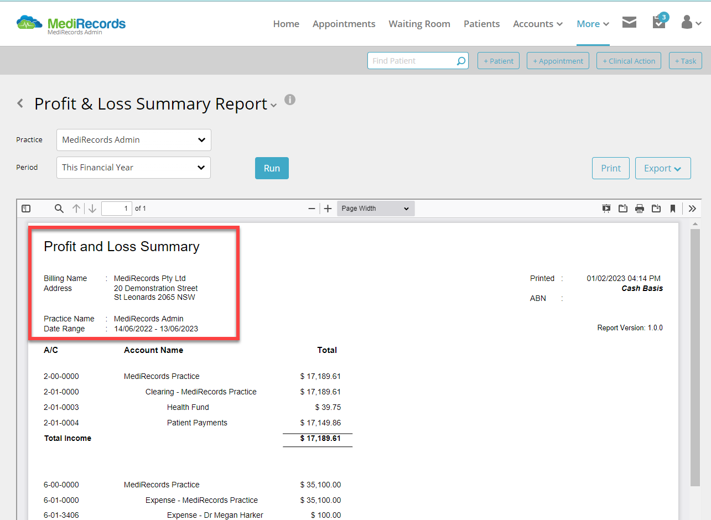Click the 2-01-0000 account code

(x=61, y=392)
